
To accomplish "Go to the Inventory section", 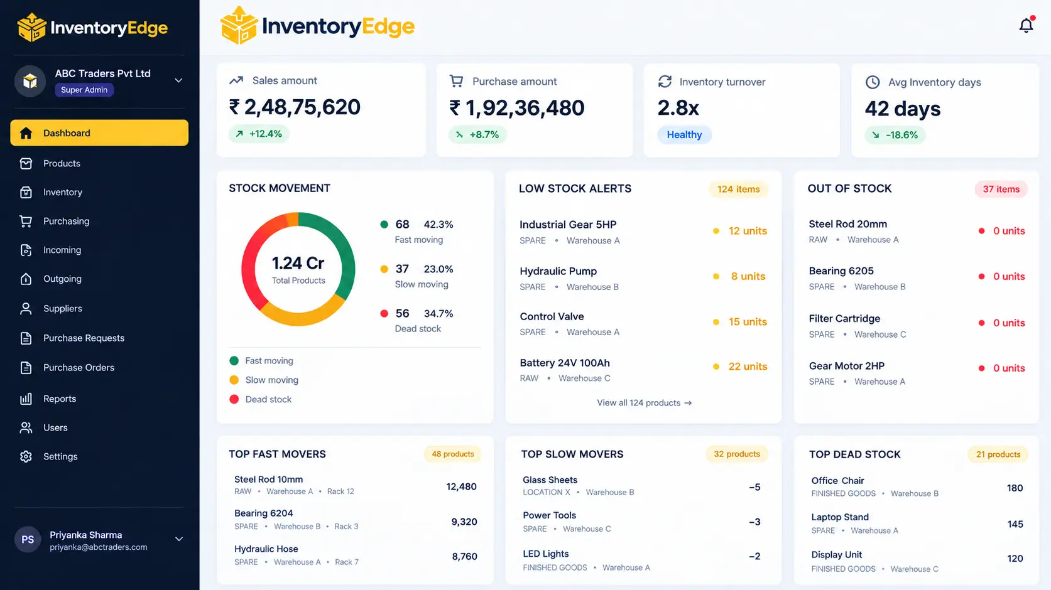I will point(99,192).
